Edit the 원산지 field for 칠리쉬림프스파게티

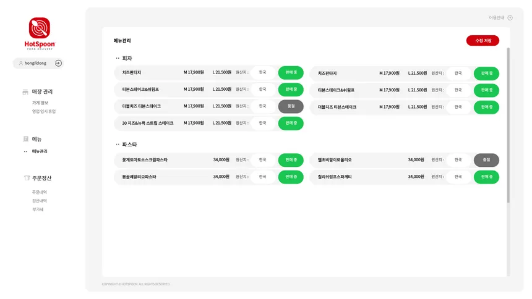click(x=458, y=177)
